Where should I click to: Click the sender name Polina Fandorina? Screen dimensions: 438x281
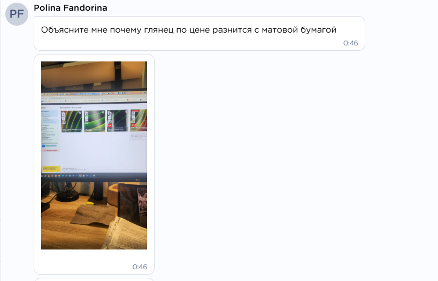tap(71, 8)
